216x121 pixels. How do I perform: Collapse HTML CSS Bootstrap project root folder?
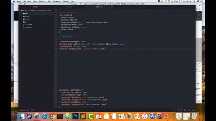[x=20, y=10]
